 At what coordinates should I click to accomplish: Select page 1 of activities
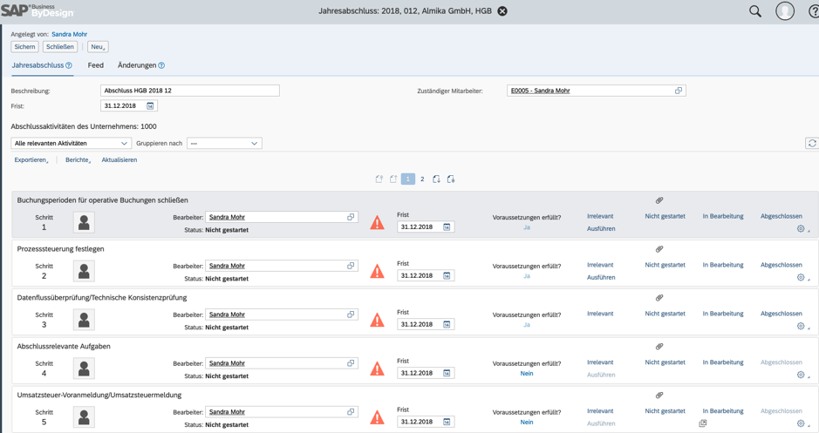point(408,179)
